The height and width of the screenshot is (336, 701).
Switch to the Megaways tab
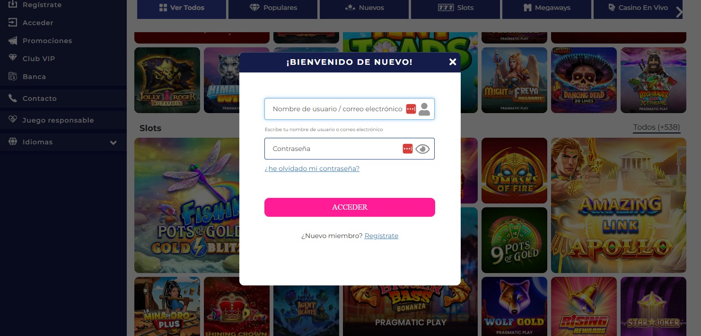[x=547, y=8]
